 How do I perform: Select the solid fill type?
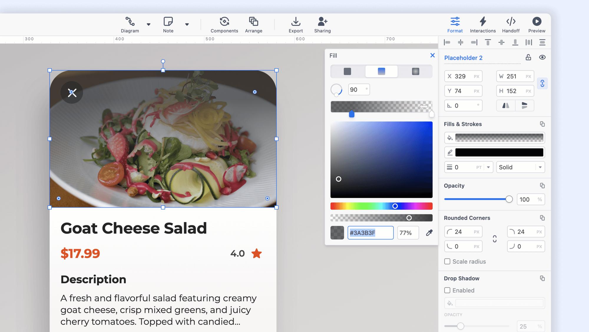[x=348, y=71]
